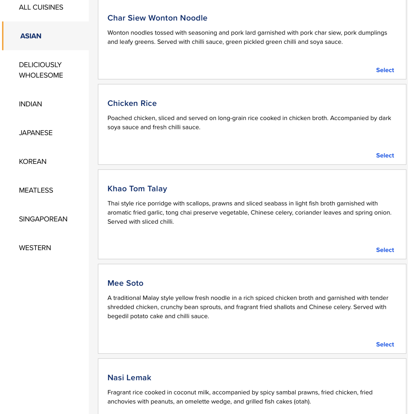Click the Chicken Rice heading
The width and height of the screenshot is (408, 414).
point(132,103)
